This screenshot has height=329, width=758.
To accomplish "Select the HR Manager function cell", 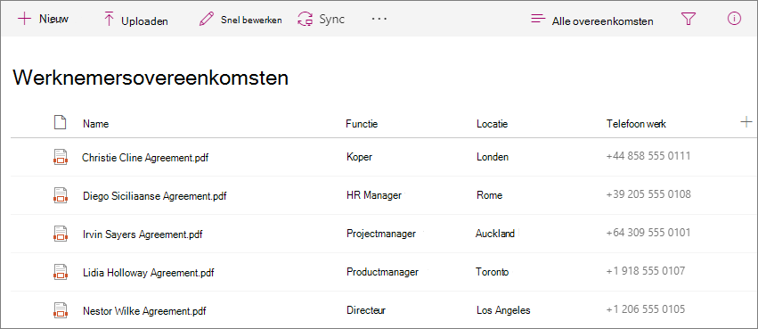I will pyautogui.click(x=374, y=195).
